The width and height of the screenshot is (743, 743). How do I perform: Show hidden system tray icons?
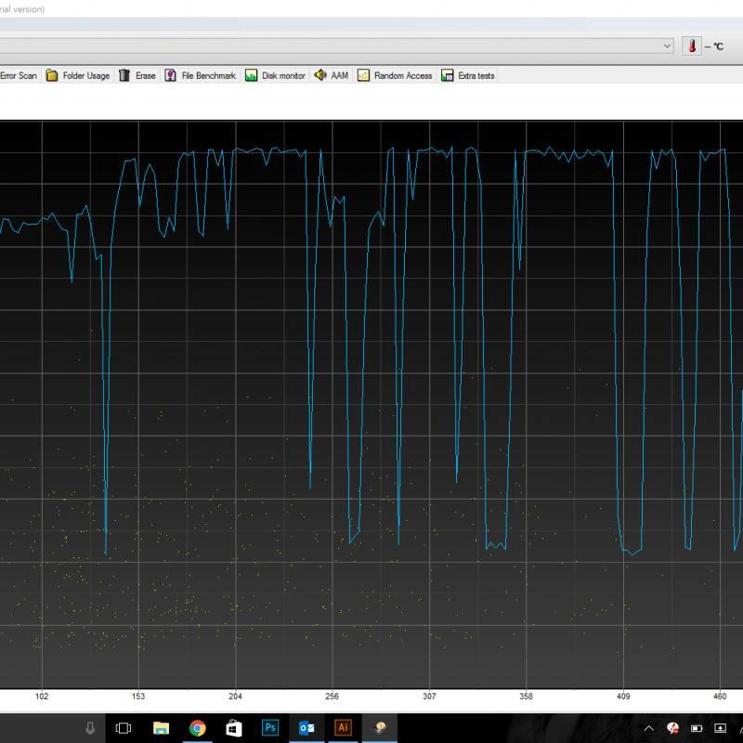coord(648,728)
